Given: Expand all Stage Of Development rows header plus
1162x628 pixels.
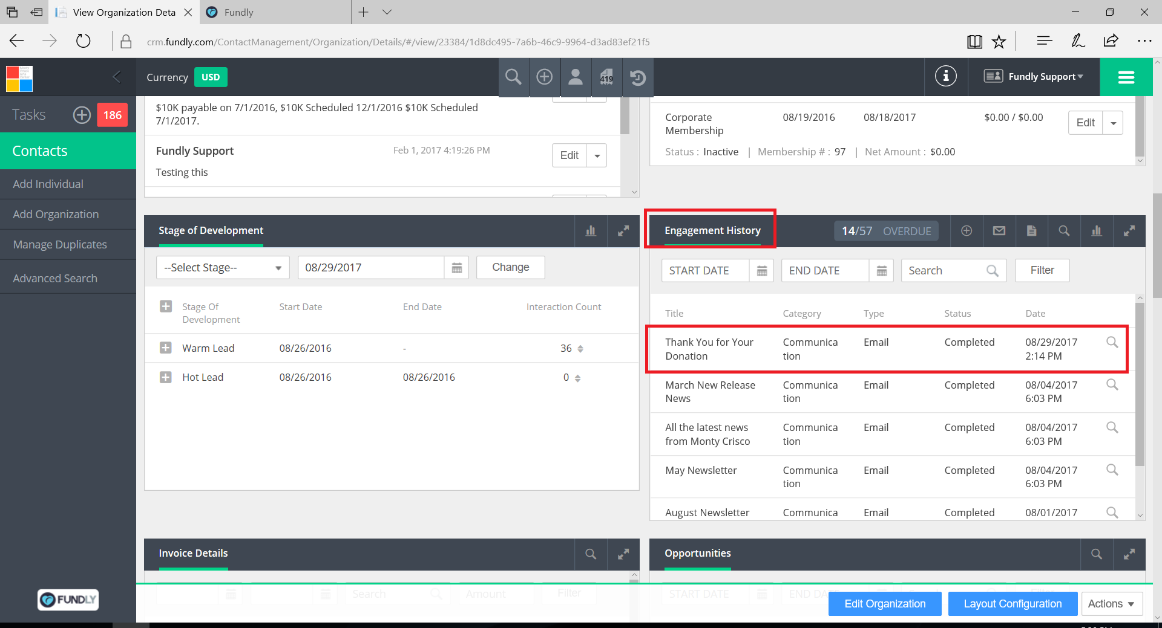Looking at the screenshot, I should [166, 306].
